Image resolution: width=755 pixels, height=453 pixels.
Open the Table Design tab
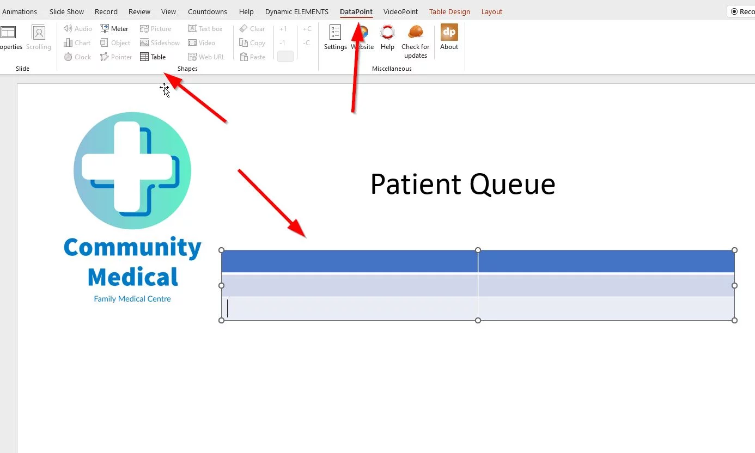449,11
